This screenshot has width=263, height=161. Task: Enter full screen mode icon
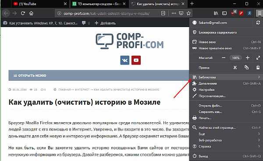pyautogui.click(x=258, y=58)
